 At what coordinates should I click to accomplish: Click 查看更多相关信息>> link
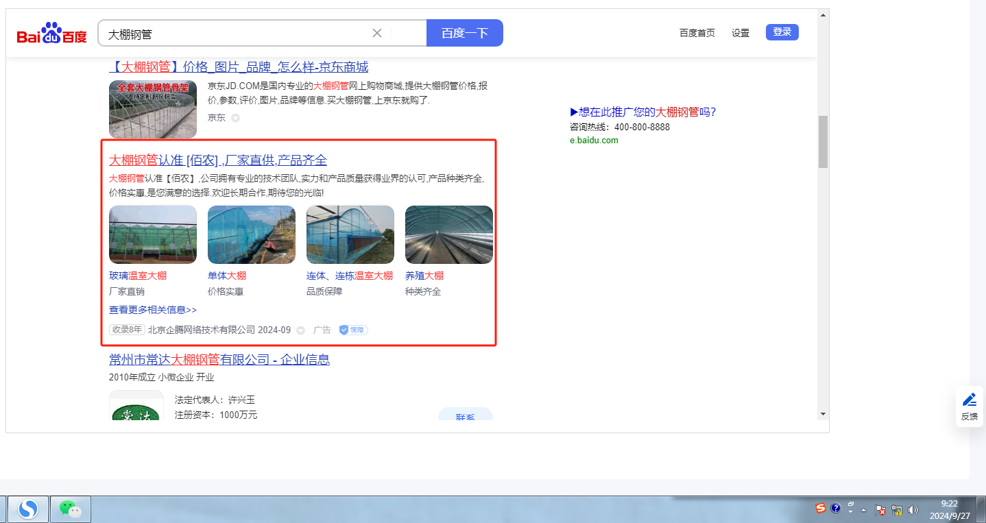point(153,310)
